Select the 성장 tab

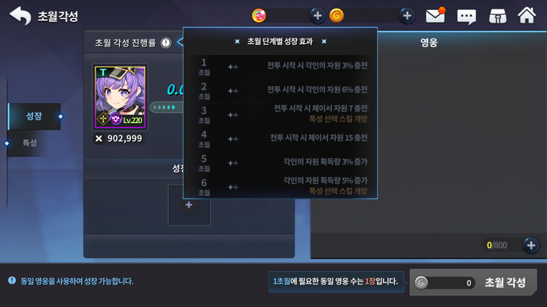tap(34, 116)
